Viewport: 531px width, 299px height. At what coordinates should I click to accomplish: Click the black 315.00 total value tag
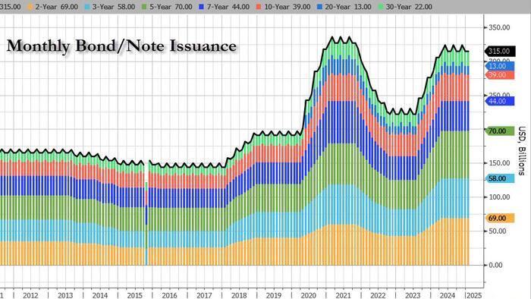(x=500, y=52)
